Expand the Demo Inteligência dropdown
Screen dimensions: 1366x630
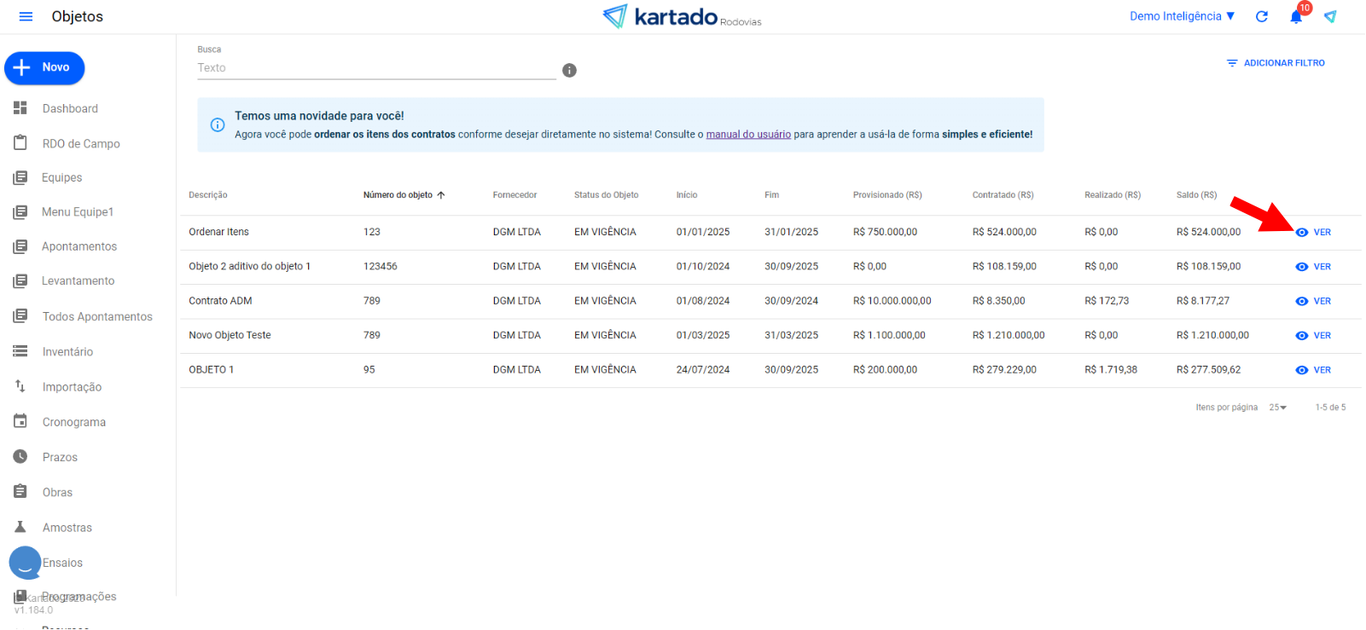coord(1182,16)
